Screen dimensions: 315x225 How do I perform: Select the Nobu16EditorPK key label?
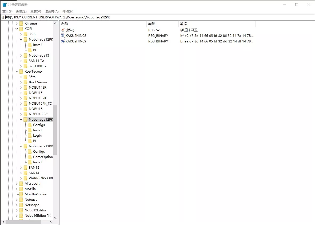coord(38,216)
